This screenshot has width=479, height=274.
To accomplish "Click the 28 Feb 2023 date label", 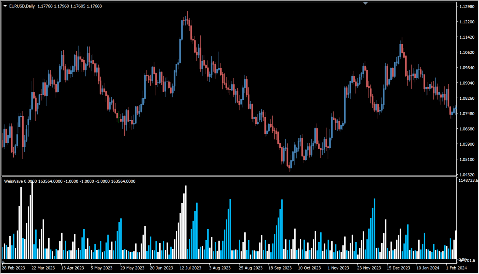I will (x=13, y=268).
